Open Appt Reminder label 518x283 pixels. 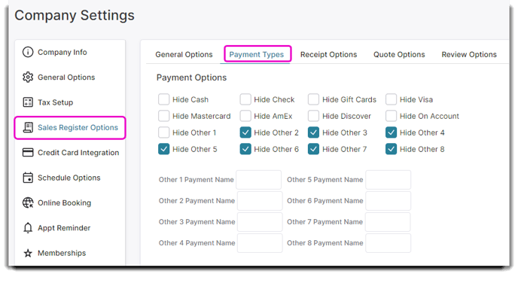coord(64,228)
